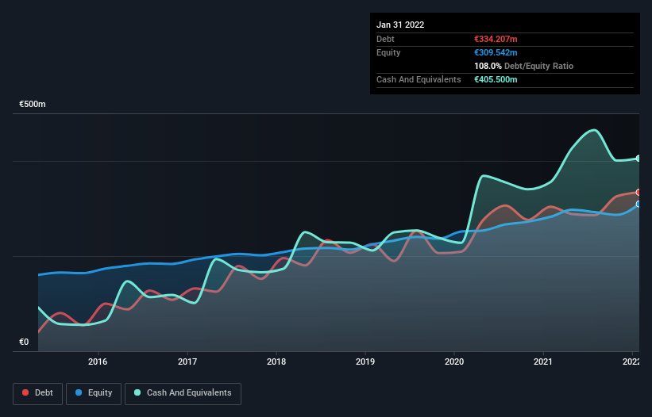
Task: Click the blue Equity endpoint marker
Action: click(x=638, y=205)
